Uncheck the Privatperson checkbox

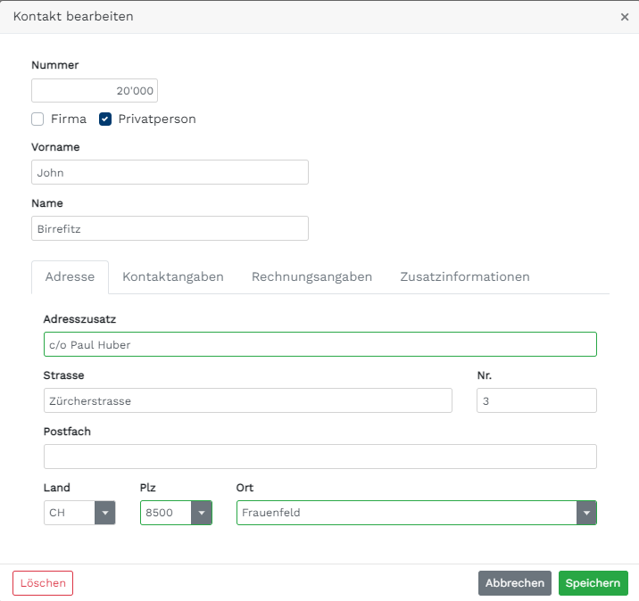(x=105, y=119)
